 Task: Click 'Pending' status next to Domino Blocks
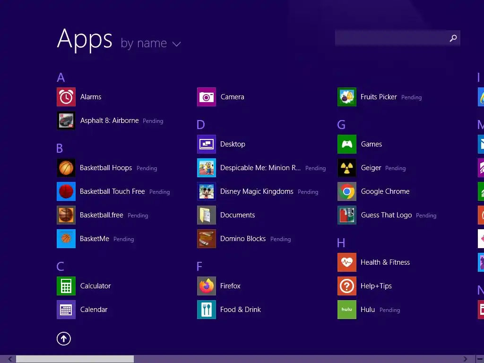(x=281, y=239)
